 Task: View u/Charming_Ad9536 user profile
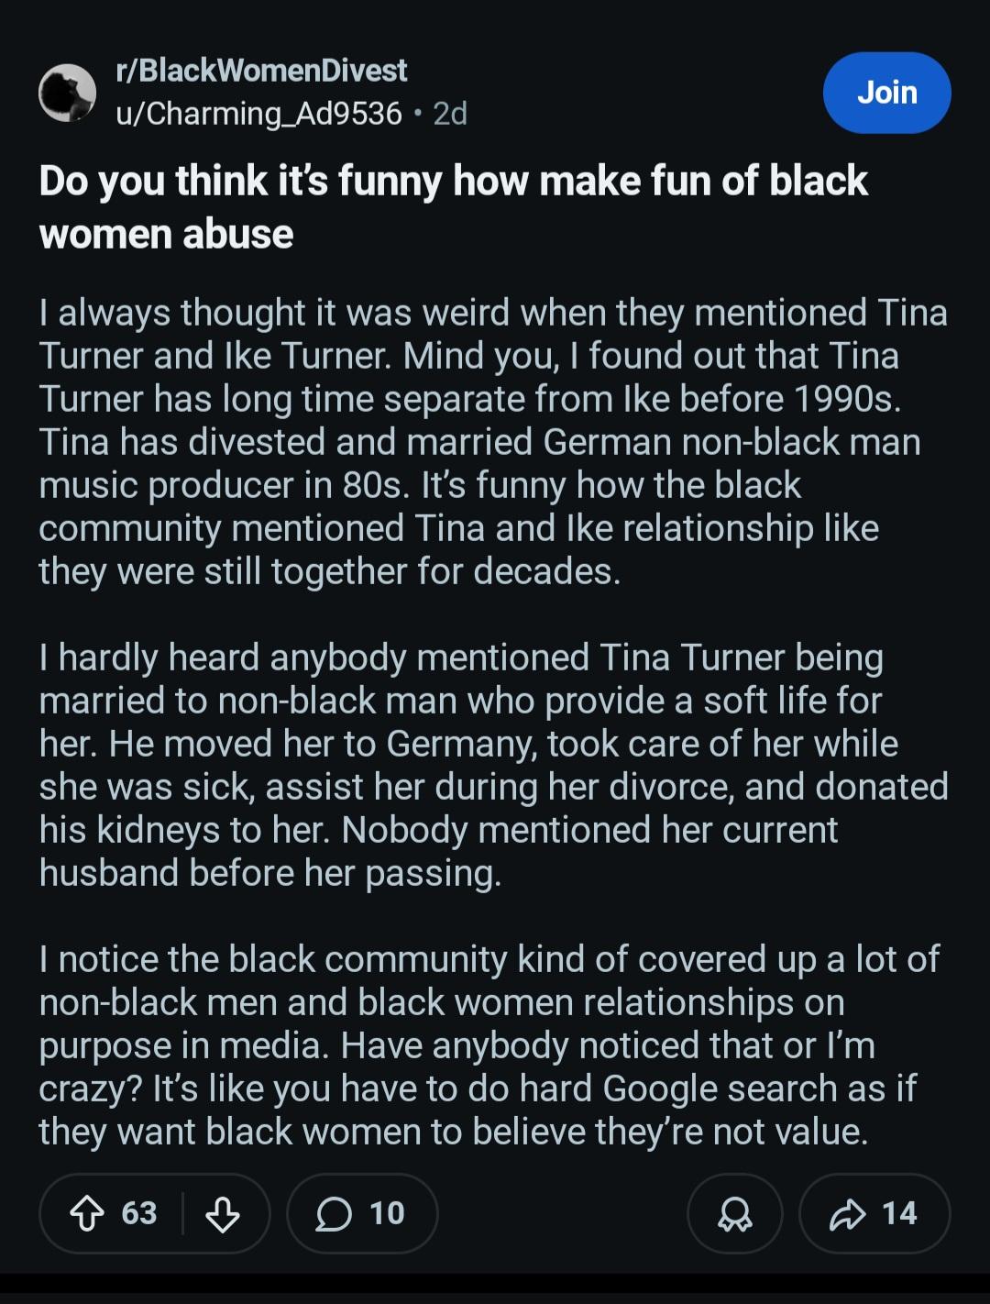tap(258, 113)
